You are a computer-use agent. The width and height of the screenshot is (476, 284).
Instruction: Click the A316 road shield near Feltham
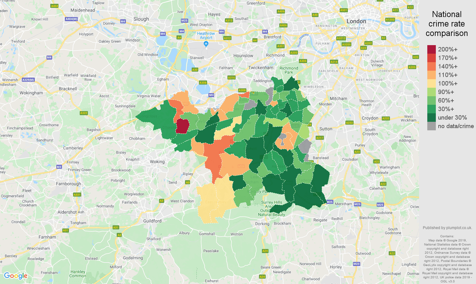(x=232, y=78)
